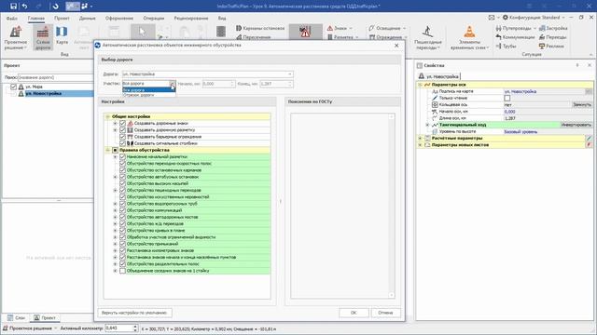Open the Проектное решение ribbon icon
The height and width of the screenshot is (335, 597).
(16, 37)
